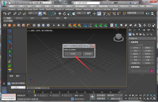Click the ribbon play button icon
Viewport: 158px width, 102px height.
[54, 25]
